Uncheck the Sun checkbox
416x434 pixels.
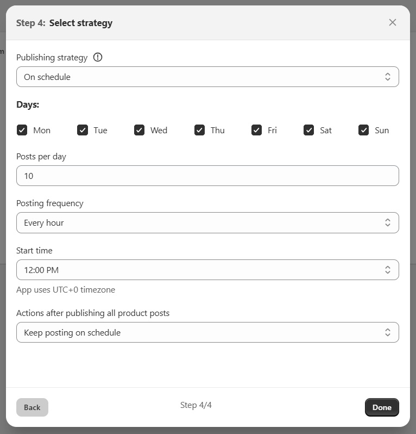(x=364, y=130)
